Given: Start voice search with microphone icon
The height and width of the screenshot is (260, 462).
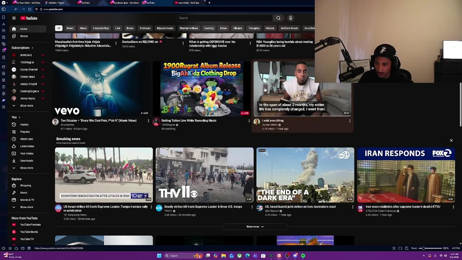Looking at the screenshot, I should point(291,18).
